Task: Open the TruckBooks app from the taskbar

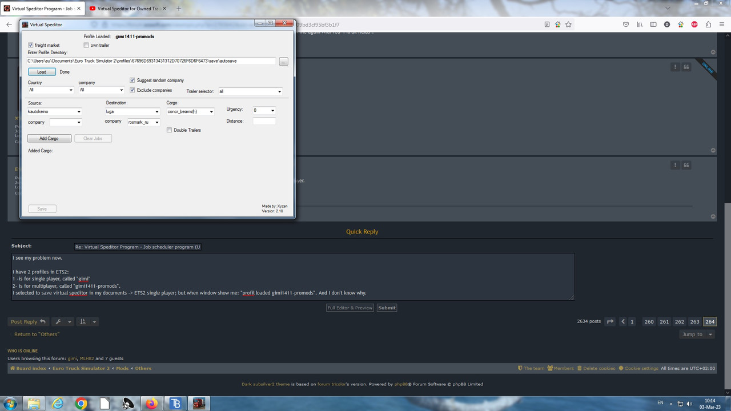Action: [175, 404]
